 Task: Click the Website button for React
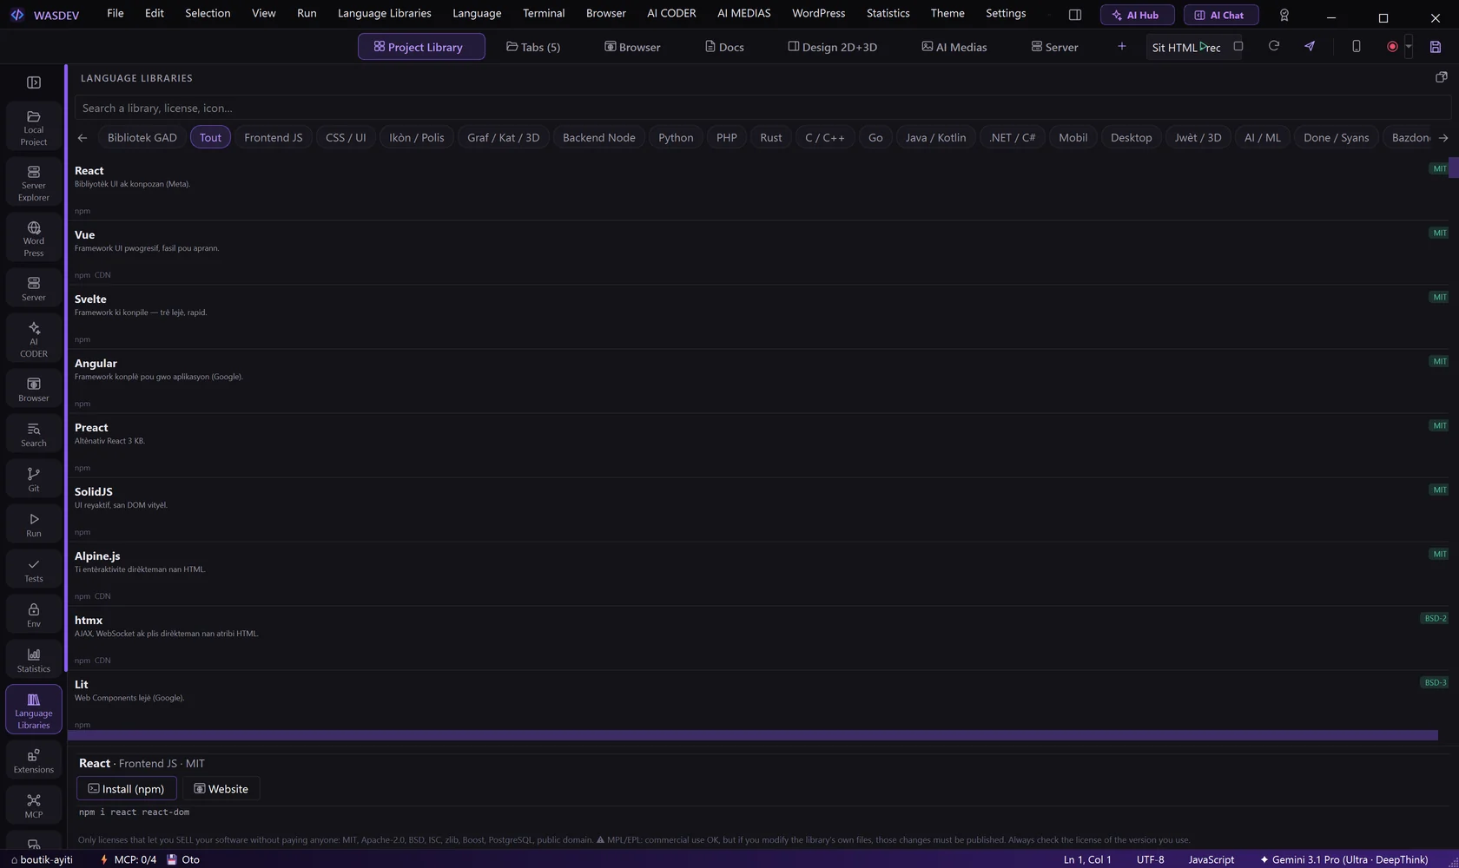pos(221,789)
